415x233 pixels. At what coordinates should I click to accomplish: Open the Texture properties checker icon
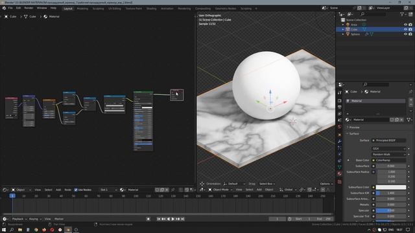coord(340,182)
